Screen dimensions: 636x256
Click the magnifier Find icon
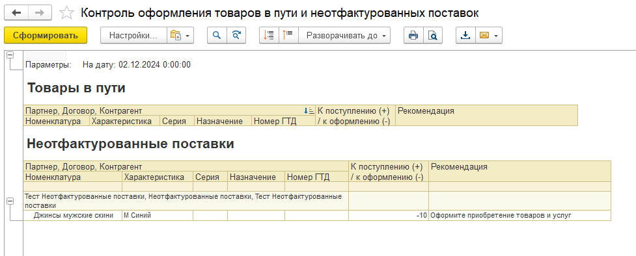(x=217, y=35)
